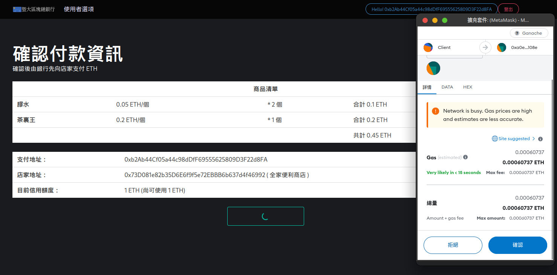Open the 使用者選項 menu in navbar
Viewport: 557px width, 275px height.
click(79, 9)
